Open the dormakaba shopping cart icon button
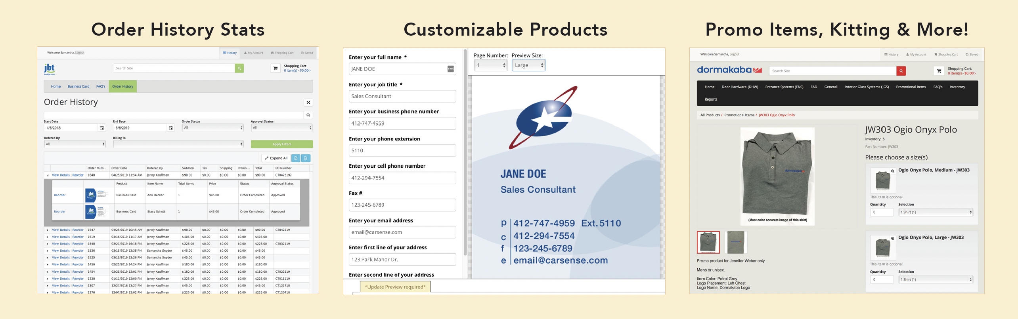The image size is (1018, 319). tap(939, 71)
